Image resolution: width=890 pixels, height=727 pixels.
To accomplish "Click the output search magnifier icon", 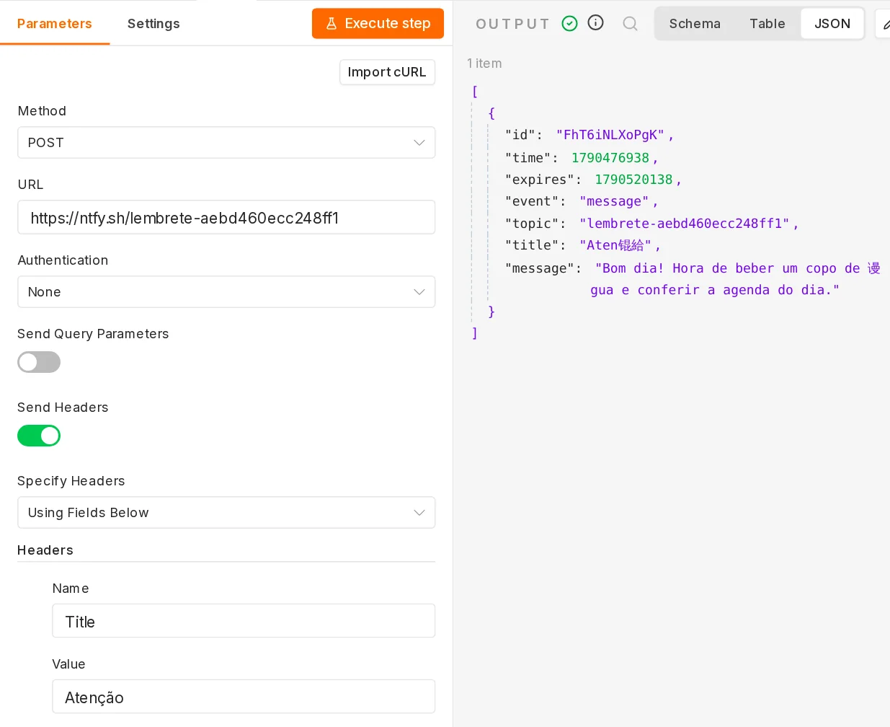I will pyautogui.click(x=630, y=24).
